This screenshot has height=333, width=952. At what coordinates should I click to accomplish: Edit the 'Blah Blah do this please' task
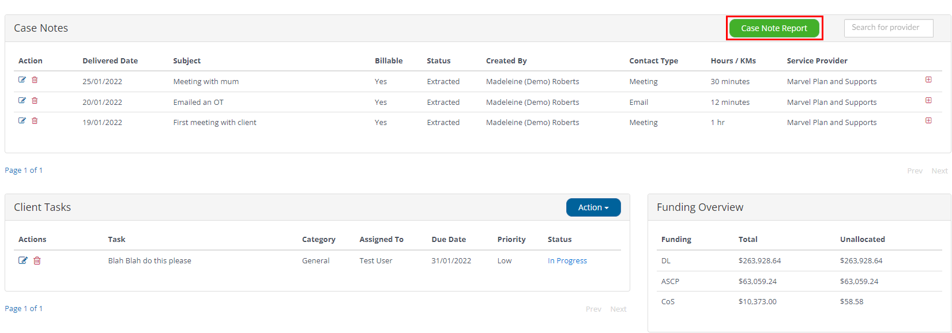click(22, 260)
